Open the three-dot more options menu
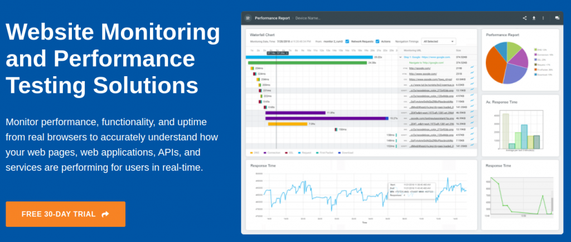Screen dimensions: 571x242 [543, 18]
